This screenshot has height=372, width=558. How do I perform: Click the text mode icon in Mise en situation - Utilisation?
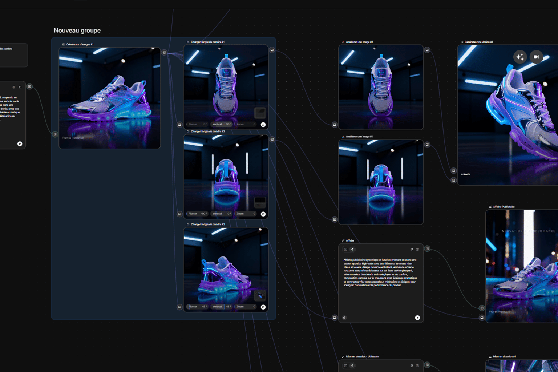point(345,366)
